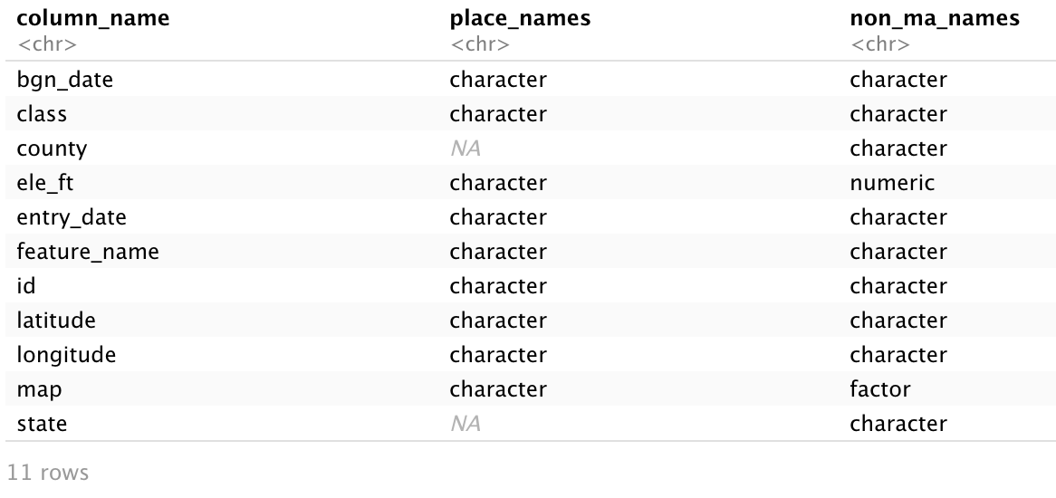Viewport: 1056px width, 498px height.
Task: Click the county cell in column_name
Action: point(52,148)
